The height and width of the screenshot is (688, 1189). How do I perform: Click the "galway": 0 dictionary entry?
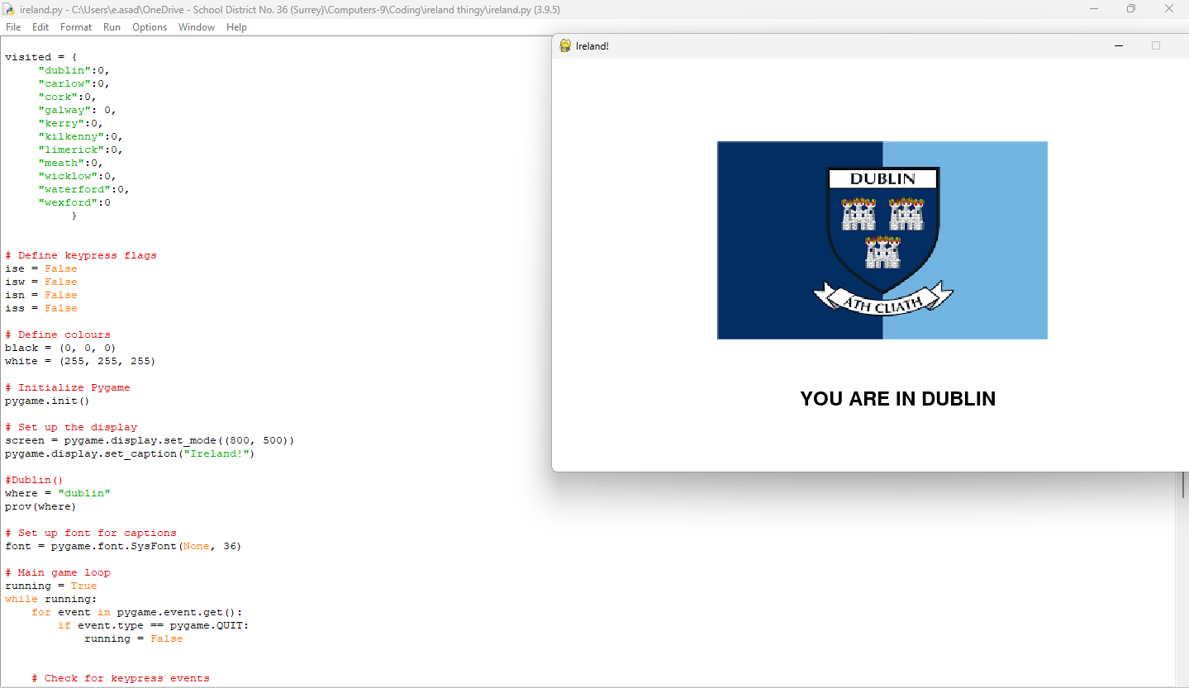(x=78, y=110)
